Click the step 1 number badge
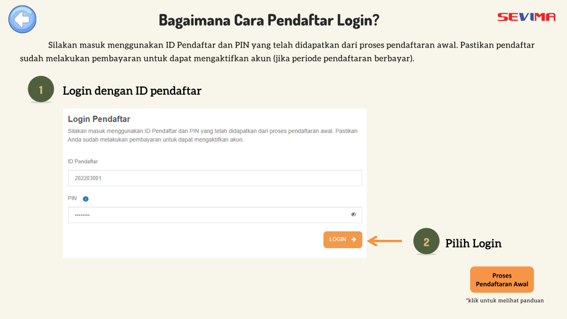The width and height of the screenshot is (567, 319). click(40, 90)
